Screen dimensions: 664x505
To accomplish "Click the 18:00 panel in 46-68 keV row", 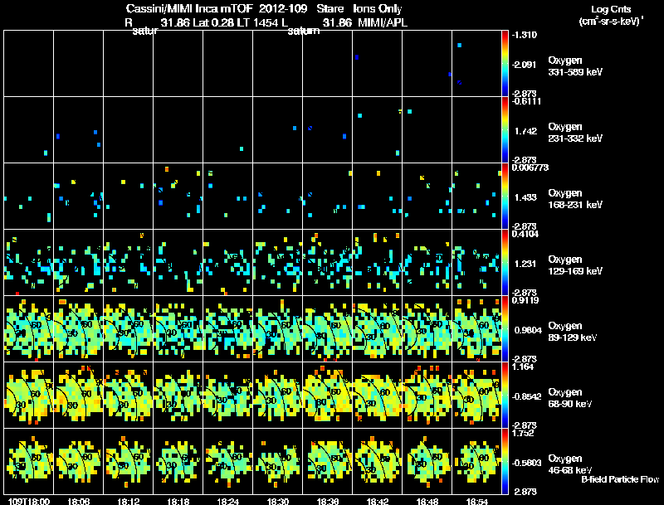I will [x=29, y=461].
